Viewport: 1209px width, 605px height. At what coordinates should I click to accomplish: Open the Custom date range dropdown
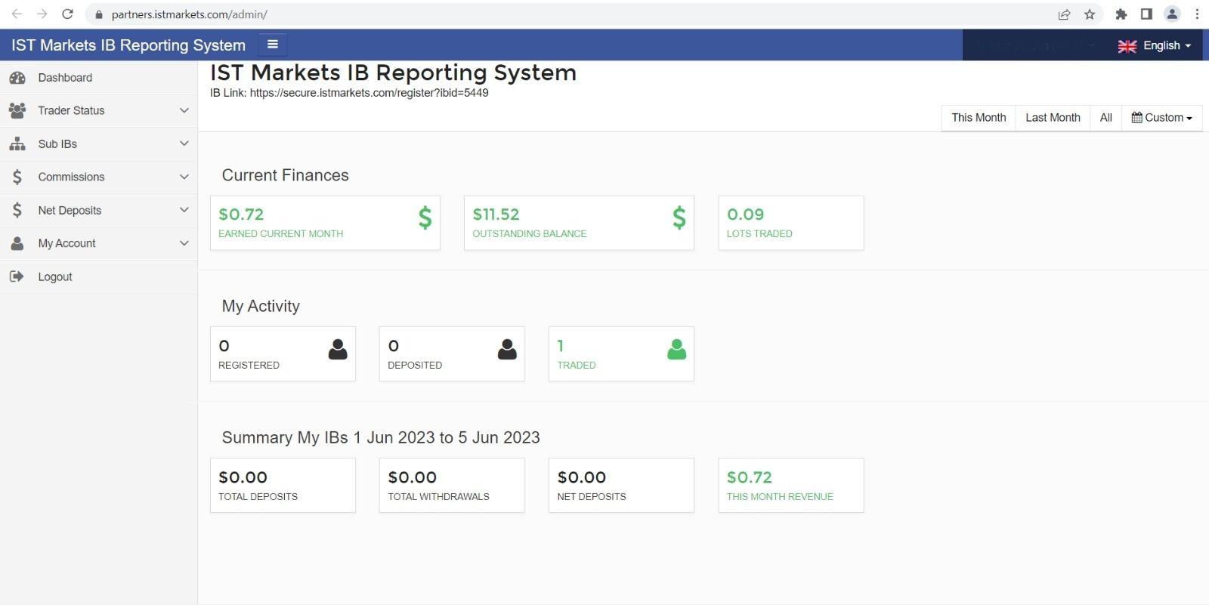click(x=1161, y=118)
